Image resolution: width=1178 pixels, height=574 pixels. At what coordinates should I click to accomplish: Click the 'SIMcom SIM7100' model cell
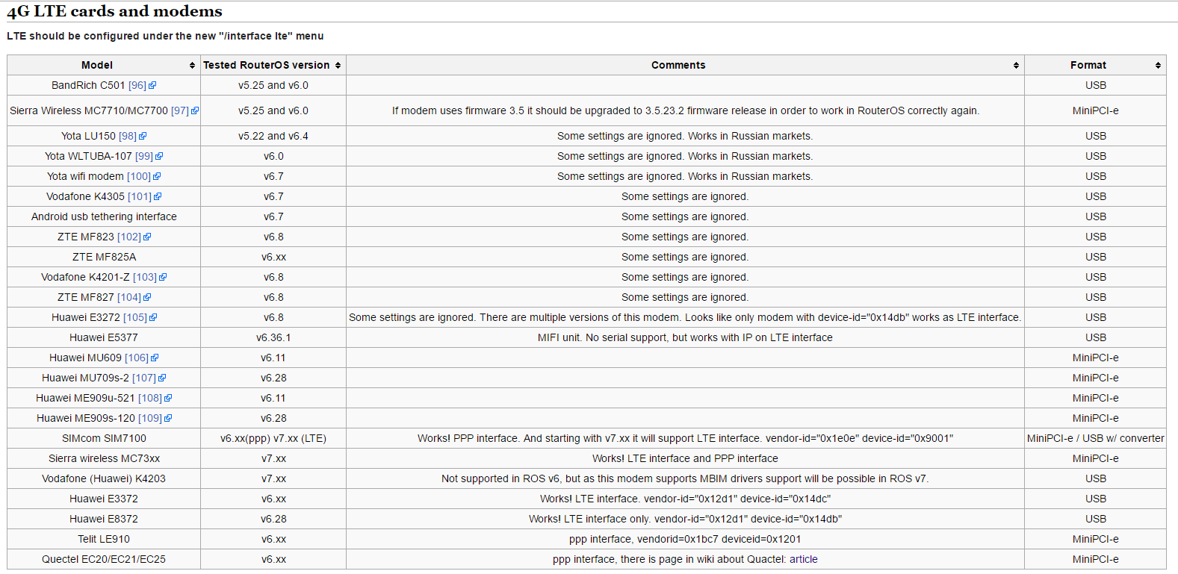(x=104, y=438)
